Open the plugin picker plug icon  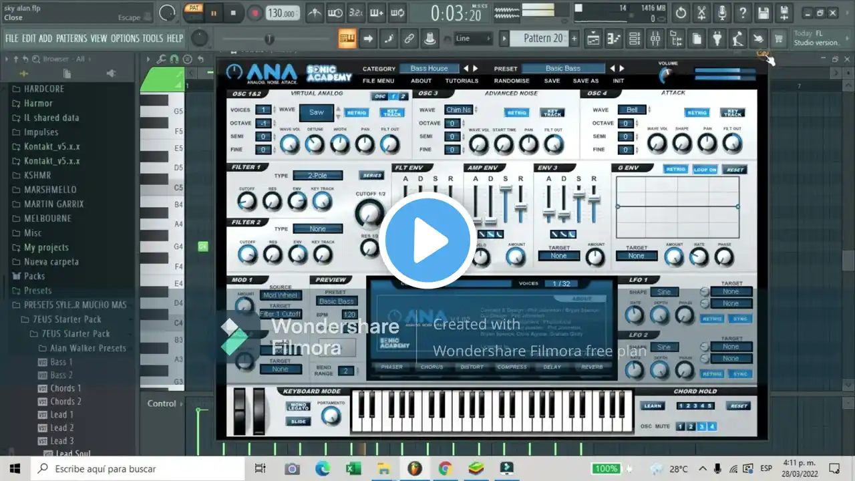tap(717, 39)
